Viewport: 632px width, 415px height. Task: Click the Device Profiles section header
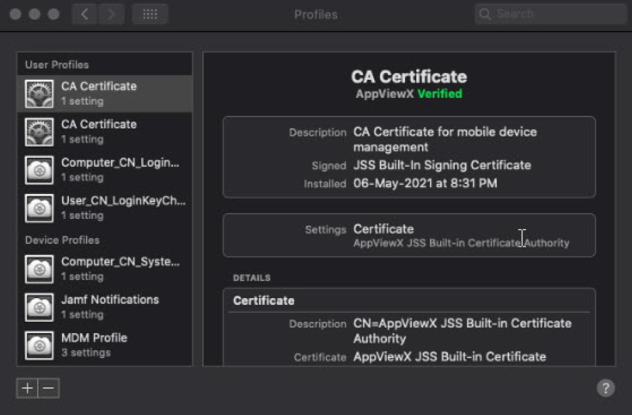coord(62,240)
